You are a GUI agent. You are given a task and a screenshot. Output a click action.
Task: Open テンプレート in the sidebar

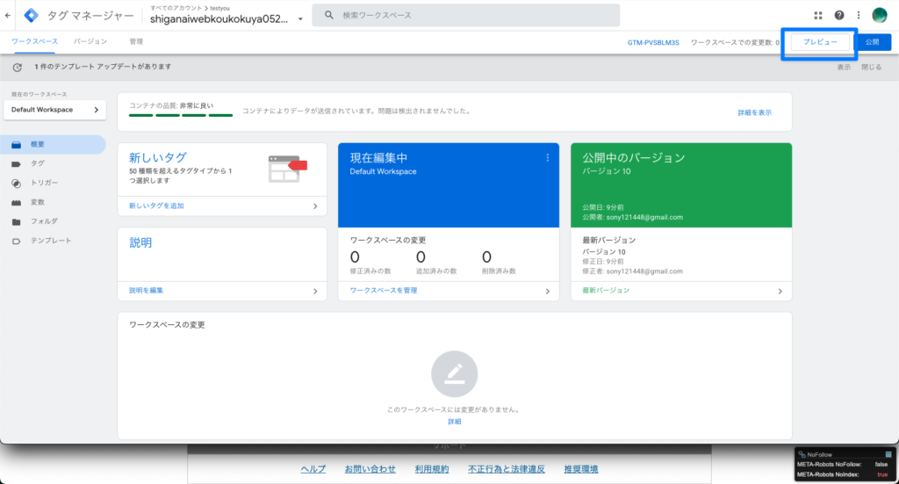[x=51, y=241]
